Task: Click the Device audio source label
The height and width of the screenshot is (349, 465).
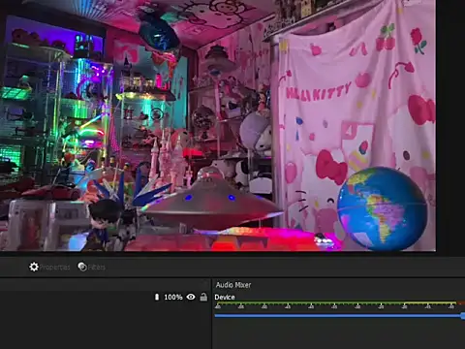Action: (225, 297)
